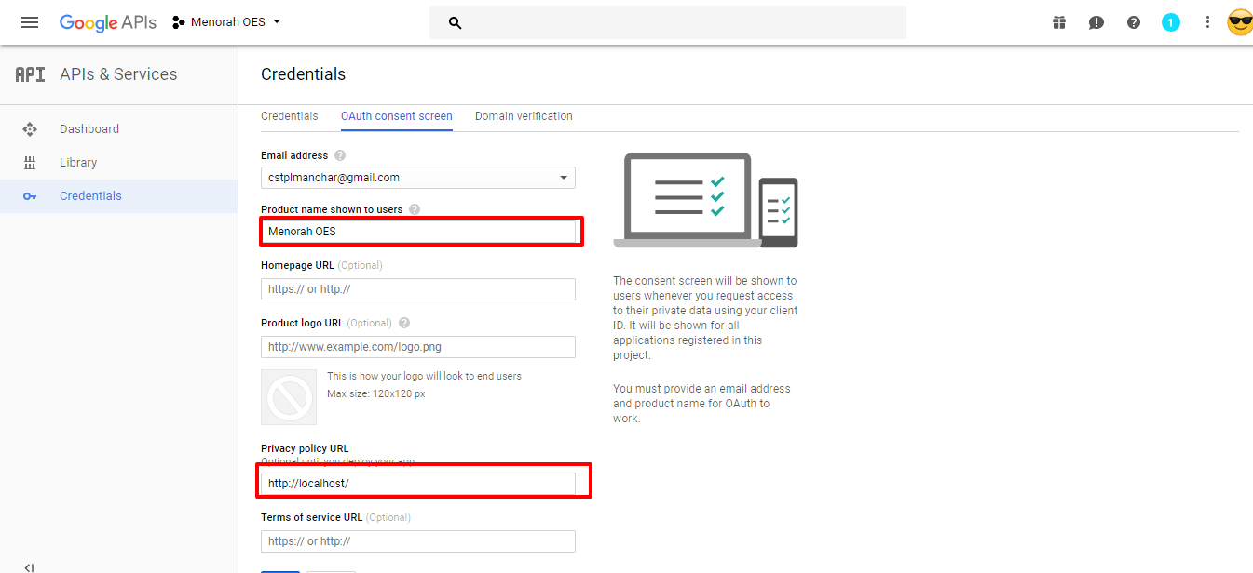Click the Privacy policy URL field
Image resolution: width=1253 pixels, height=573 pixels.
click(x=418, y=484)
